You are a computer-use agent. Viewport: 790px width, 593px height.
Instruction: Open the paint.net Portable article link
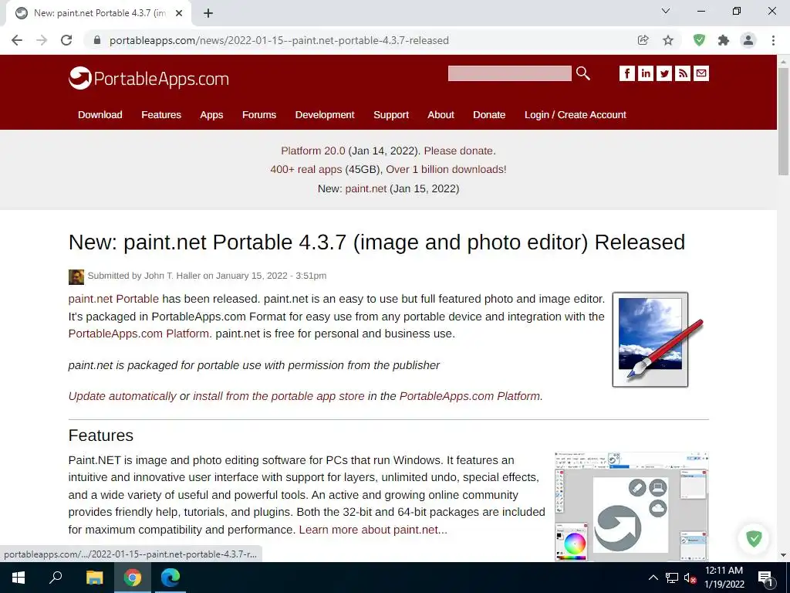point(114,299)
